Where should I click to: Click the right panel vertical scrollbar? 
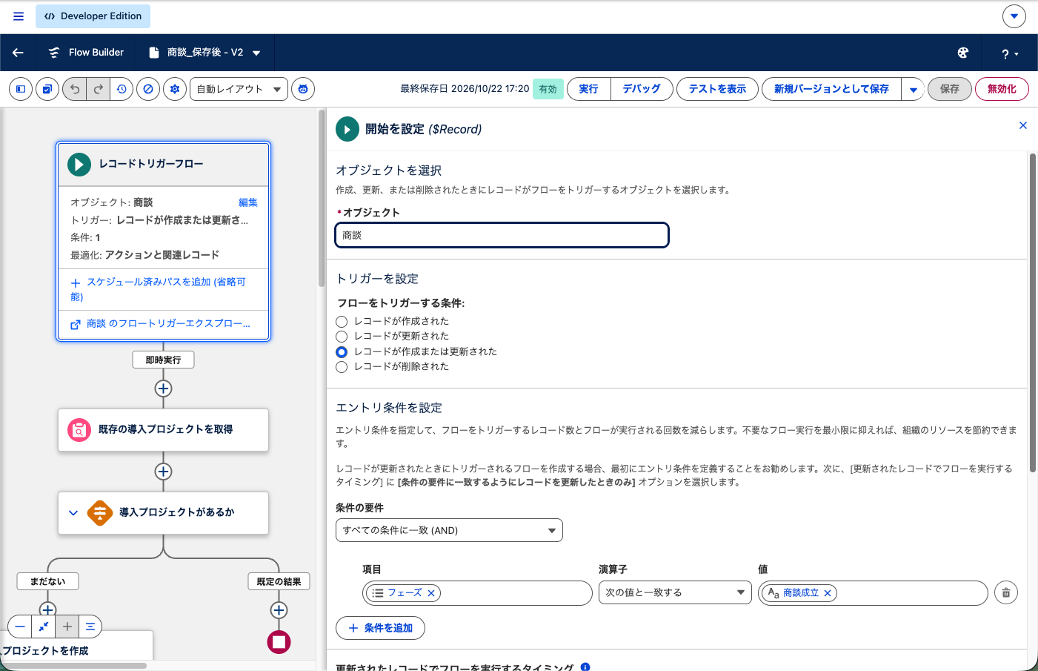point(1033,313)
